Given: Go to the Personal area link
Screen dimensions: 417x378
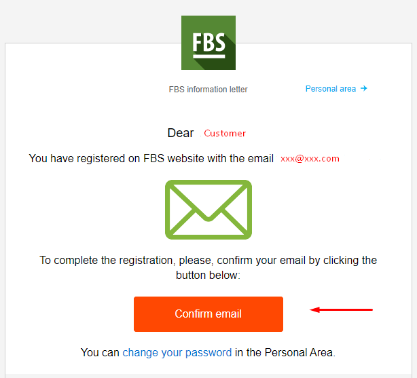Looking at the screenshot, I should point(330,89).
